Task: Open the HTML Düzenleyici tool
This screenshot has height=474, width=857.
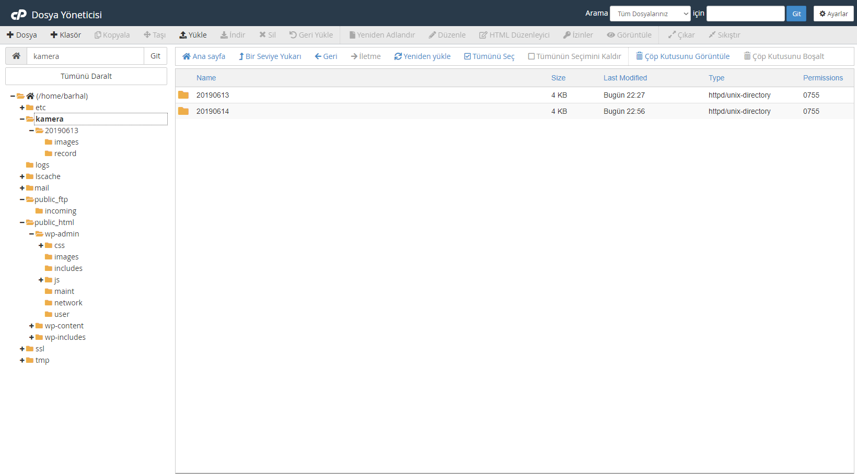Action: pyautogui.click(x=515, y=35)
